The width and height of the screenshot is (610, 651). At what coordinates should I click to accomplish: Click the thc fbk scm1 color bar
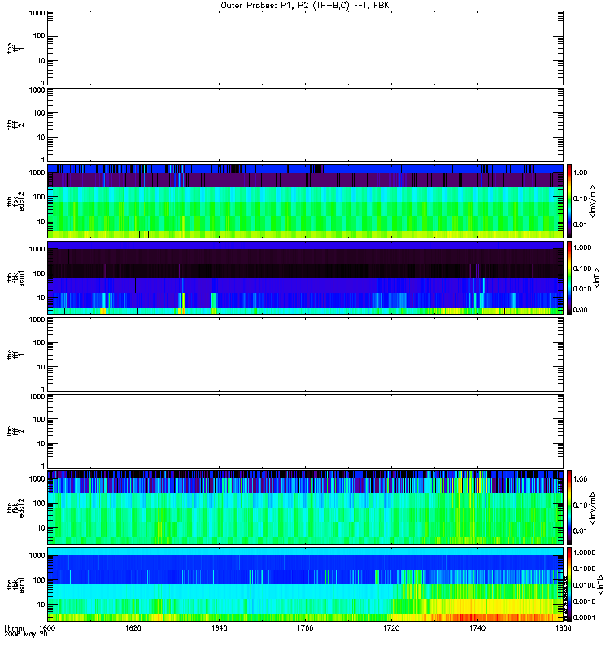(x=569, y=584)
